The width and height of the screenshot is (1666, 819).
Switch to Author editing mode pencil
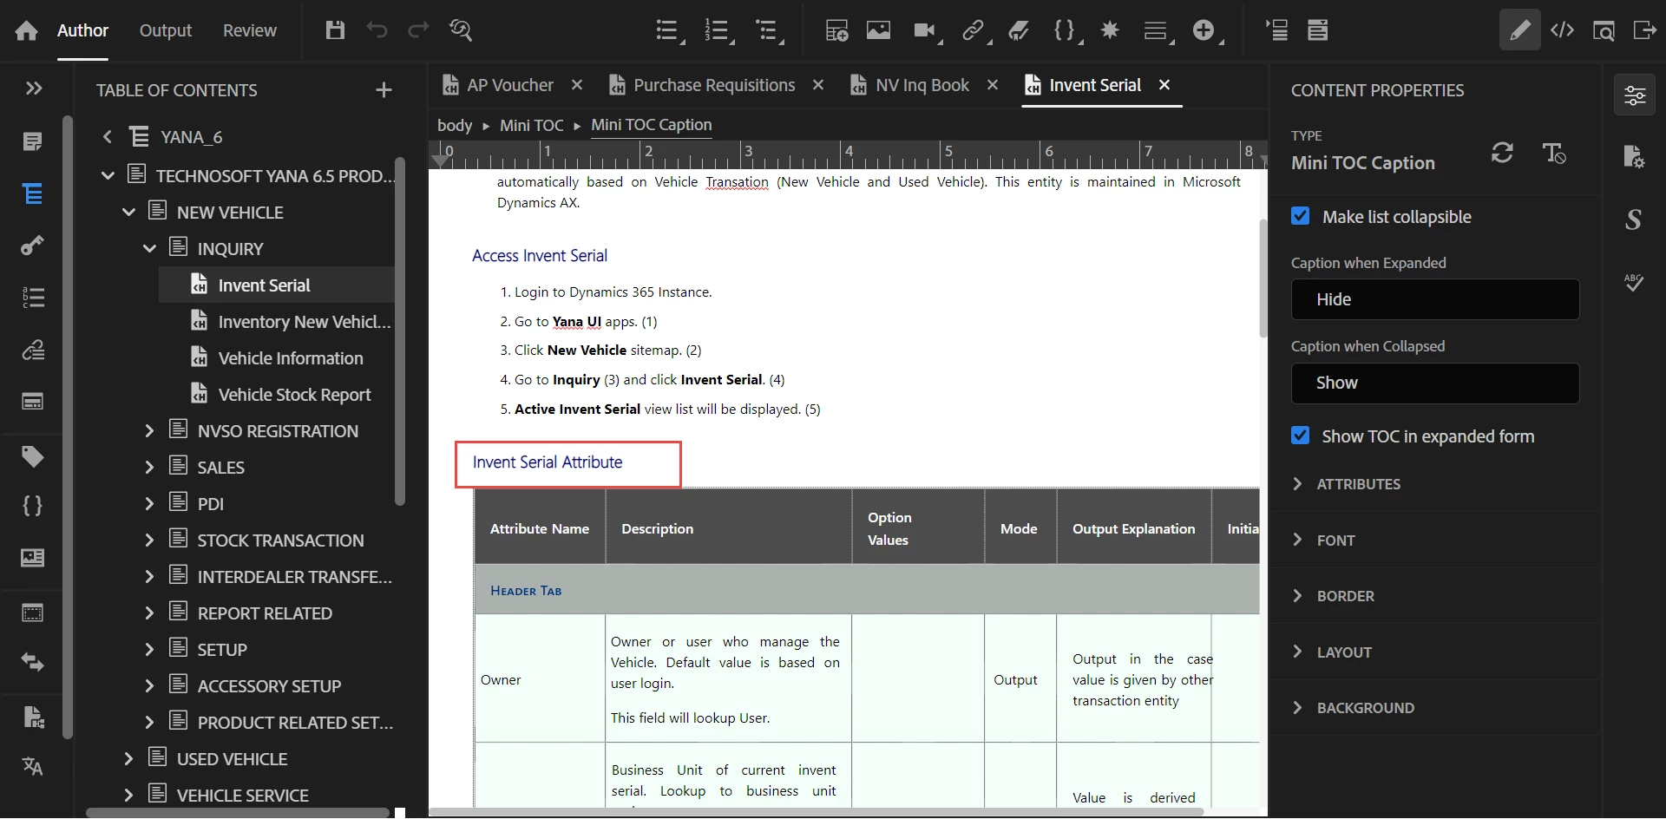coord(1519,30)
